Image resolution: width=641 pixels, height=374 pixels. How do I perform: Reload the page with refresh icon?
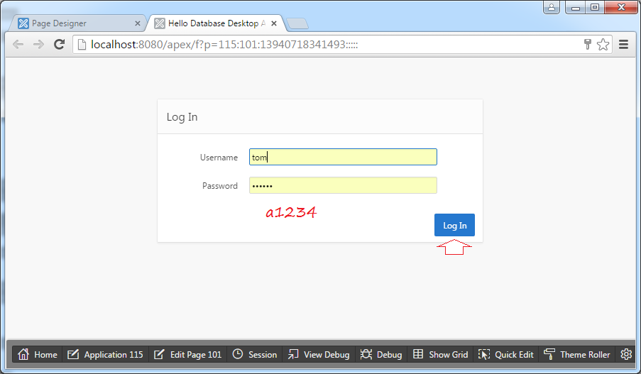(x=60, y=44)
